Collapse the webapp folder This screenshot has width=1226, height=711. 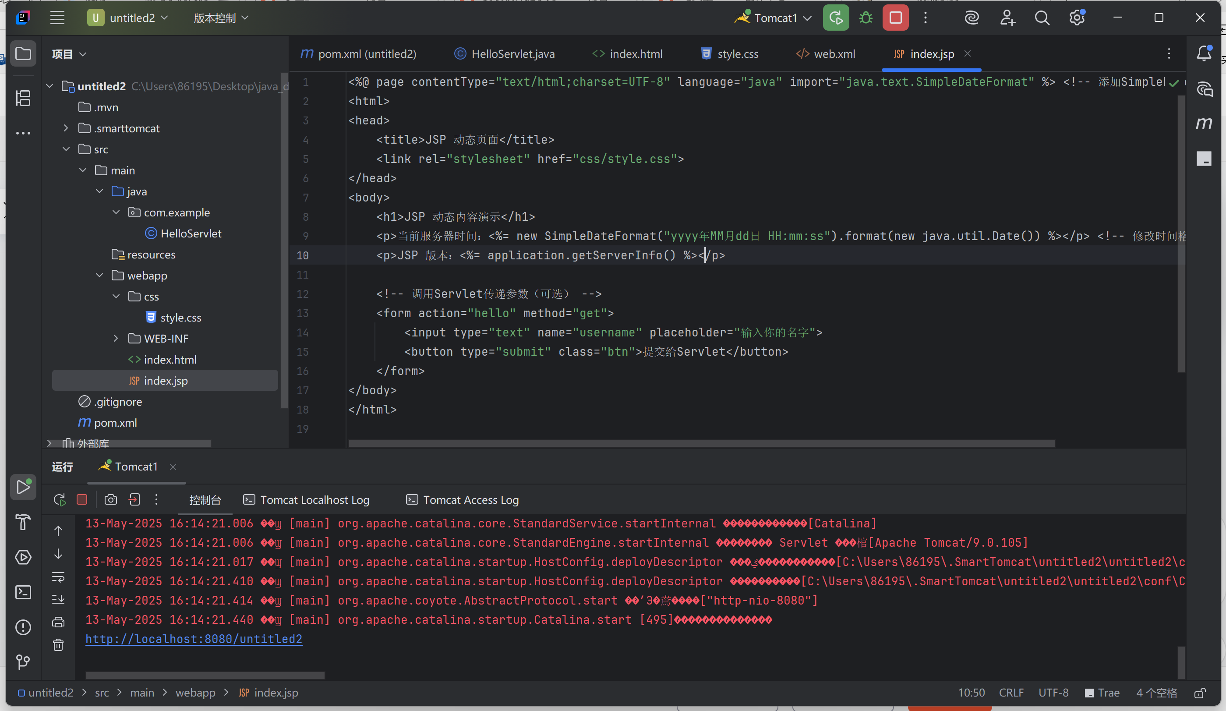[99, 276]
